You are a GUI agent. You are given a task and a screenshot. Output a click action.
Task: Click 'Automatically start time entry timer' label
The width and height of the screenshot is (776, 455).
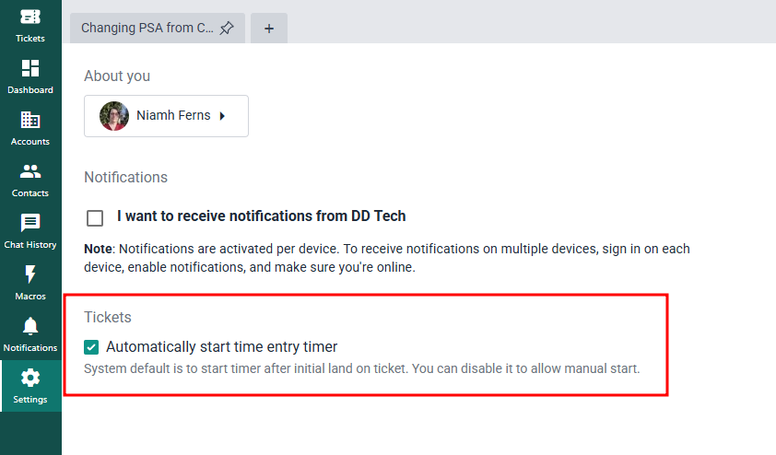point(221,347)
